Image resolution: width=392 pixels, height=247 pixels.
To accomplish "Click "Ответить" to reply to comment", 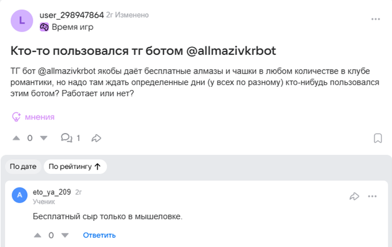I will [x=99, y=235].
